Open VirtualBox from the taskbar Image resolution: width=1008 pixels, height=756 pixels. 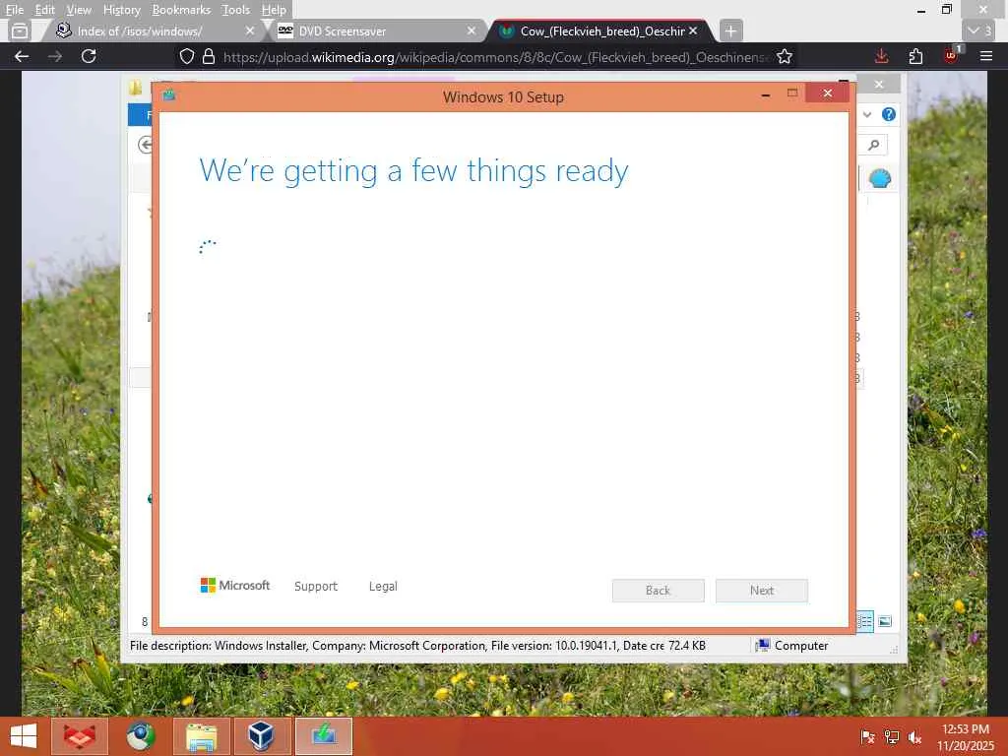262,736
